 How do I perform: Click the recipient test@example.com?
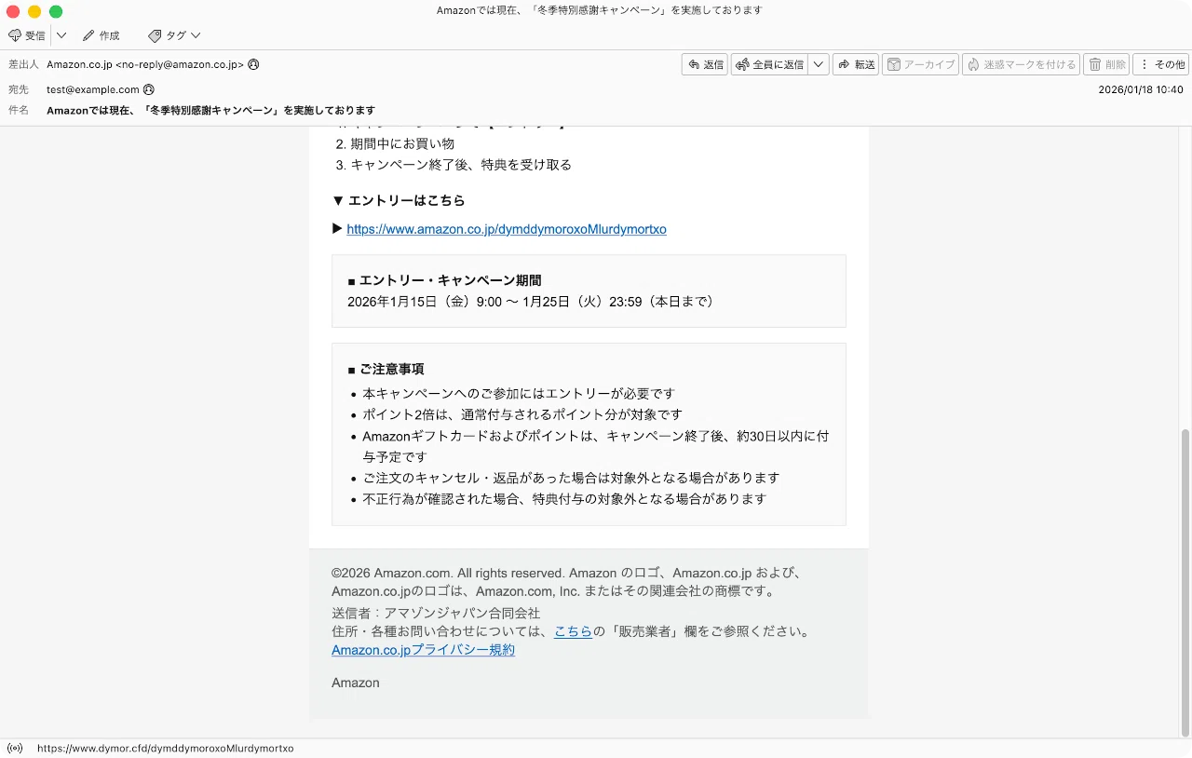(93, 89)
